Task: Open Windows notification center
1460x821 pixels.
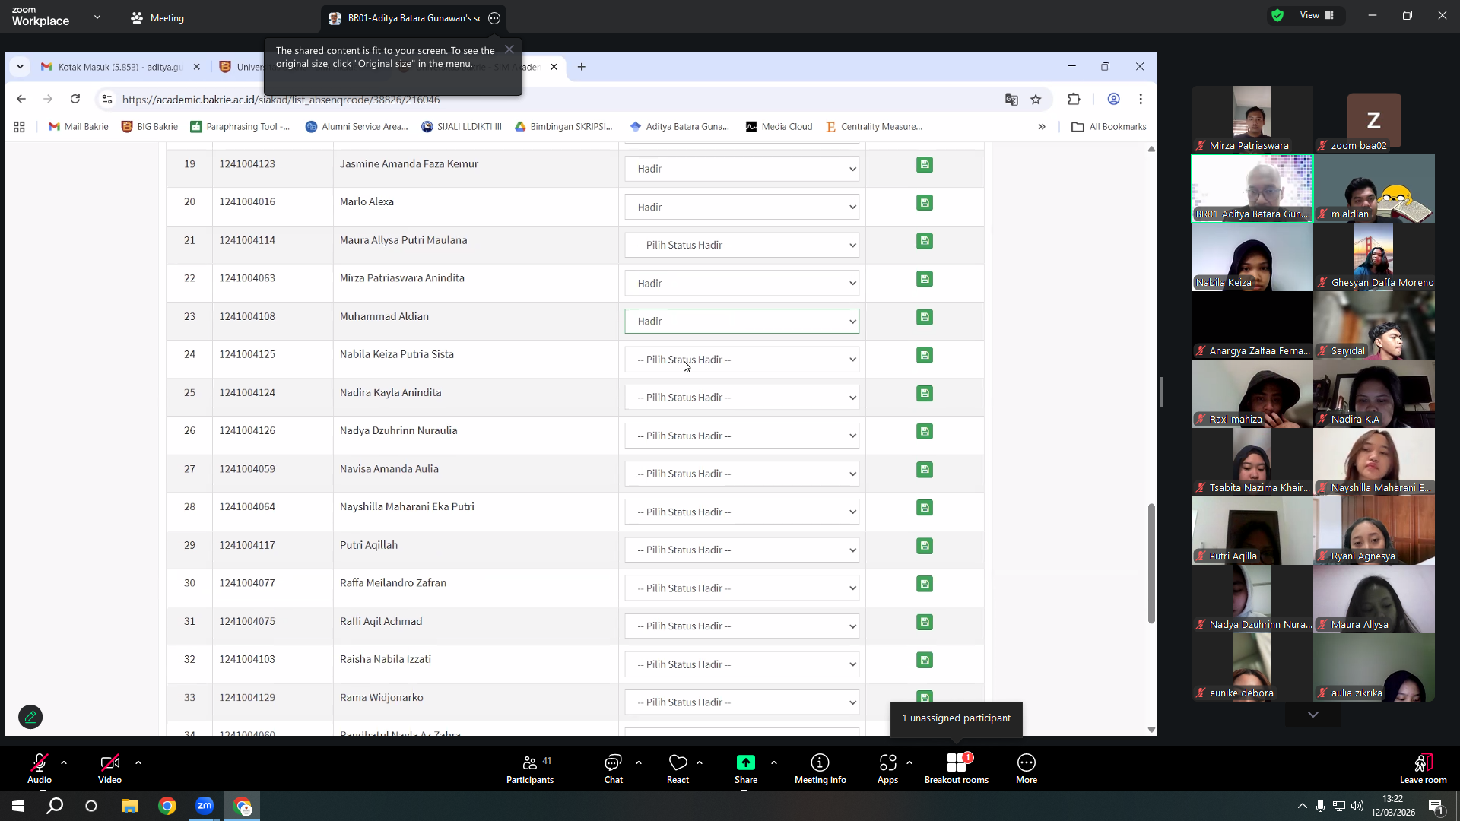Action: 1436,806
